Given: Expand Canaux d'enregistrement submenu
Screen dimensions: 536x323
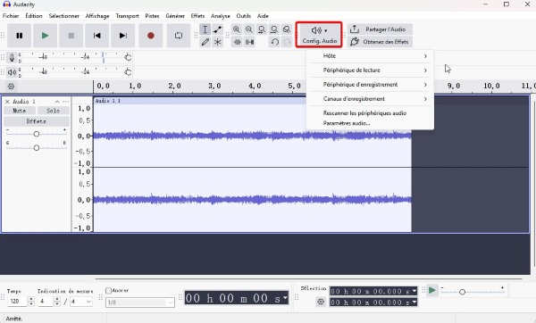Looking at the screenshot, I should [x=370, y=99].
